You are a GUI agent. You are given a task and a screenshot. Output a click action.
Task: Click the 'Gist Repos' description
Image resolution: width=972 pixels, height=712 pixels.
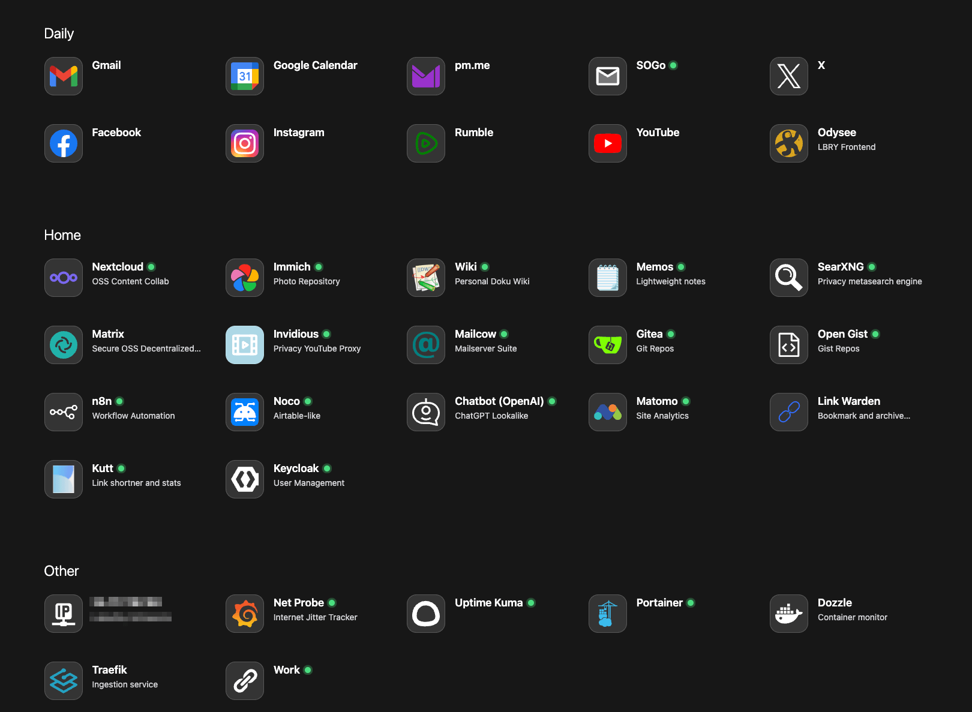(x=839, y=349)
